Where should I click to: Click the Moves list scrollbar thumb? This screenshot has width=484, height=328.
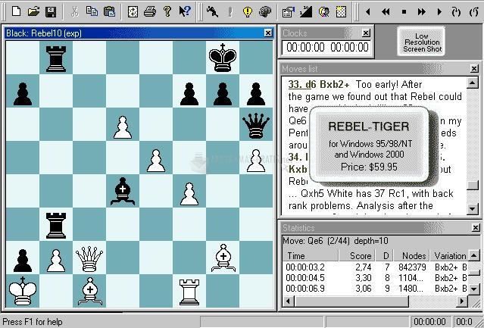point(473,185)
